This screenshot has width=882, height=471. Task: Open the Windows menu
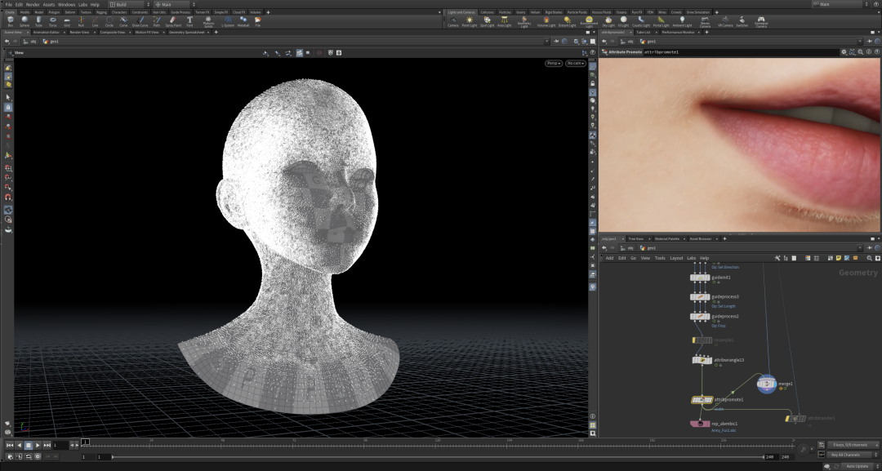point(66,5)
